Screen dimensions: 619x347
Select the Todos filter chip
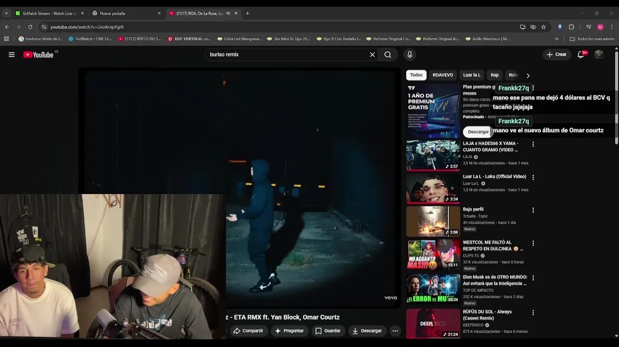416,75
